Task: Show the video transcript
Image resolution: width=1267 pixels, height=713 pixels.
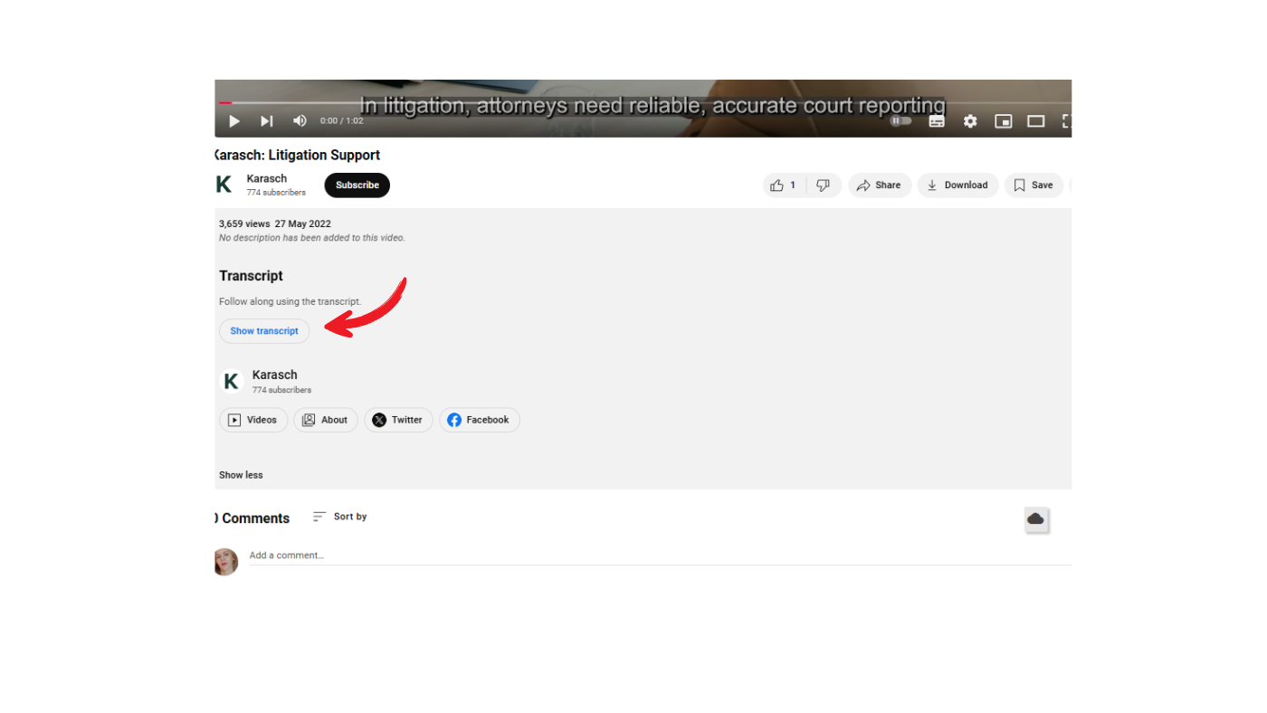Action: 263,330
